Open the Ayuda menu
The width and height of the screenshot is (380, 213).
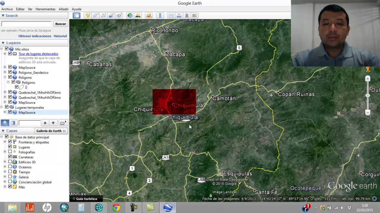click(x=76, y=9)
